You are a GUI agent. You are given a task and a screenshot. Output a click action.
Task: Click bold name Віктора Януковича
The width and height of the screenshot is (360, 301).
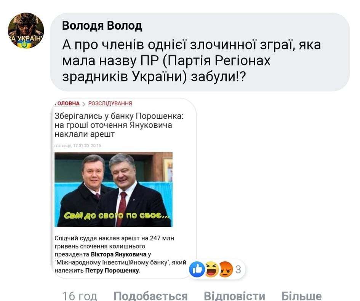coord(118,254)
